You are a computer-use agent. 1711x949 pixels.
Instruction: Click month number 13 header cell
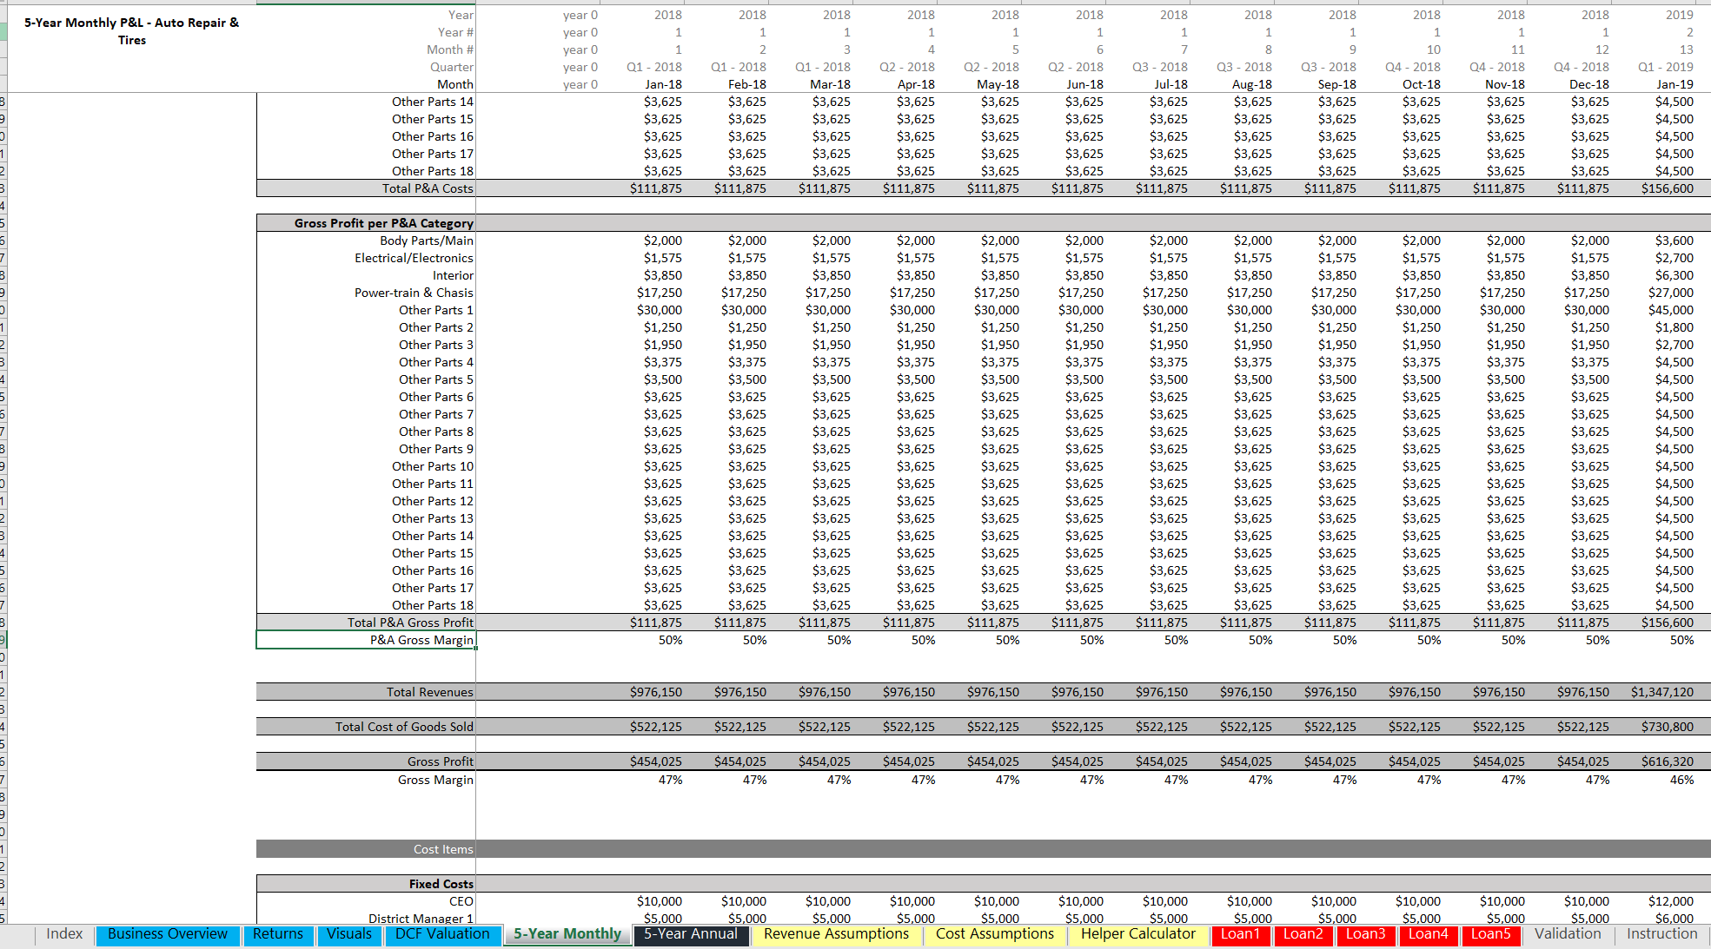point(1687,49)
